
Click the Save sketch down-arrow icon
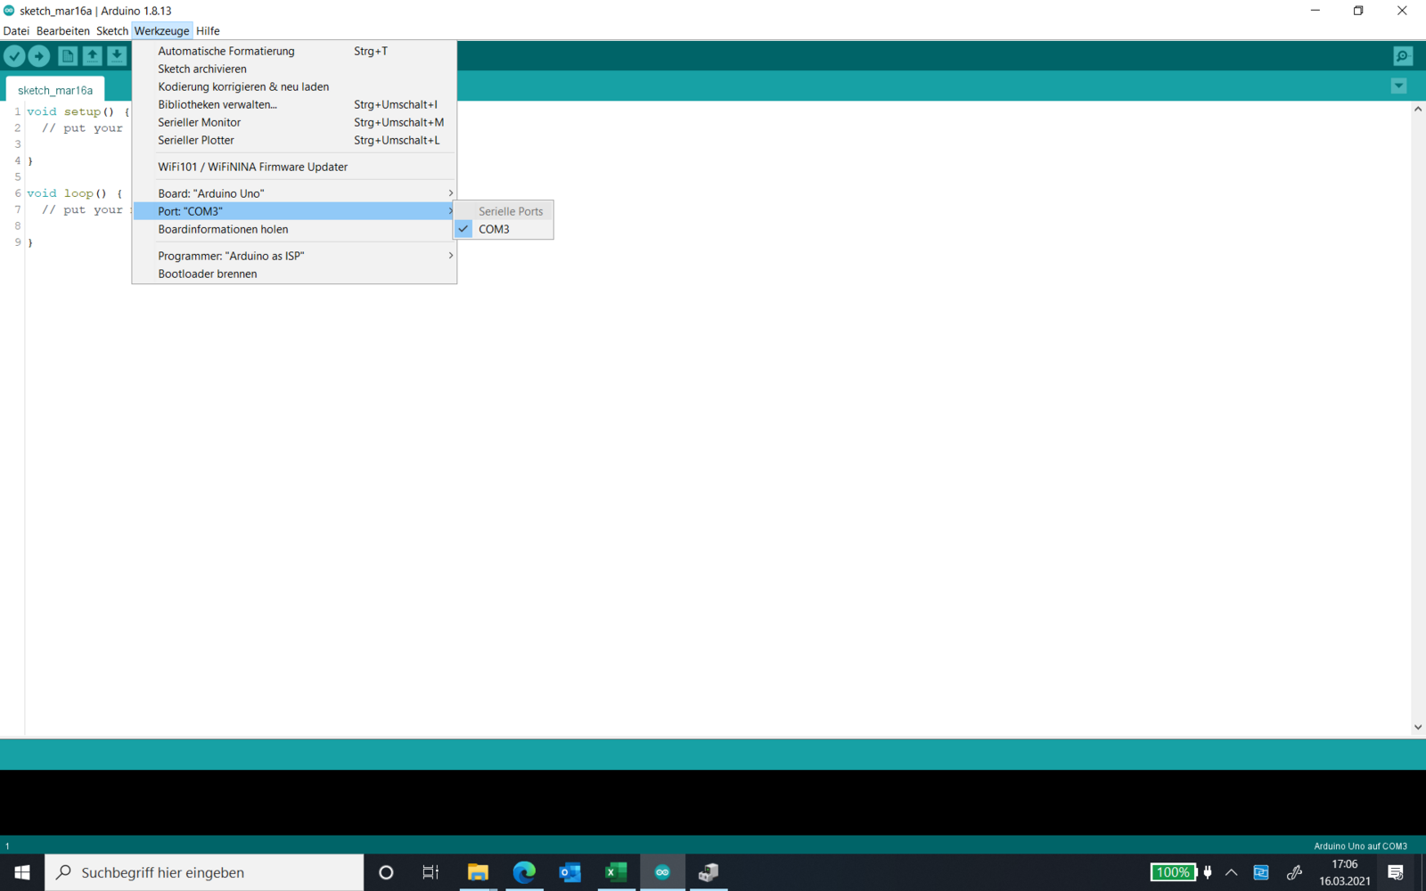pos(117,56)
